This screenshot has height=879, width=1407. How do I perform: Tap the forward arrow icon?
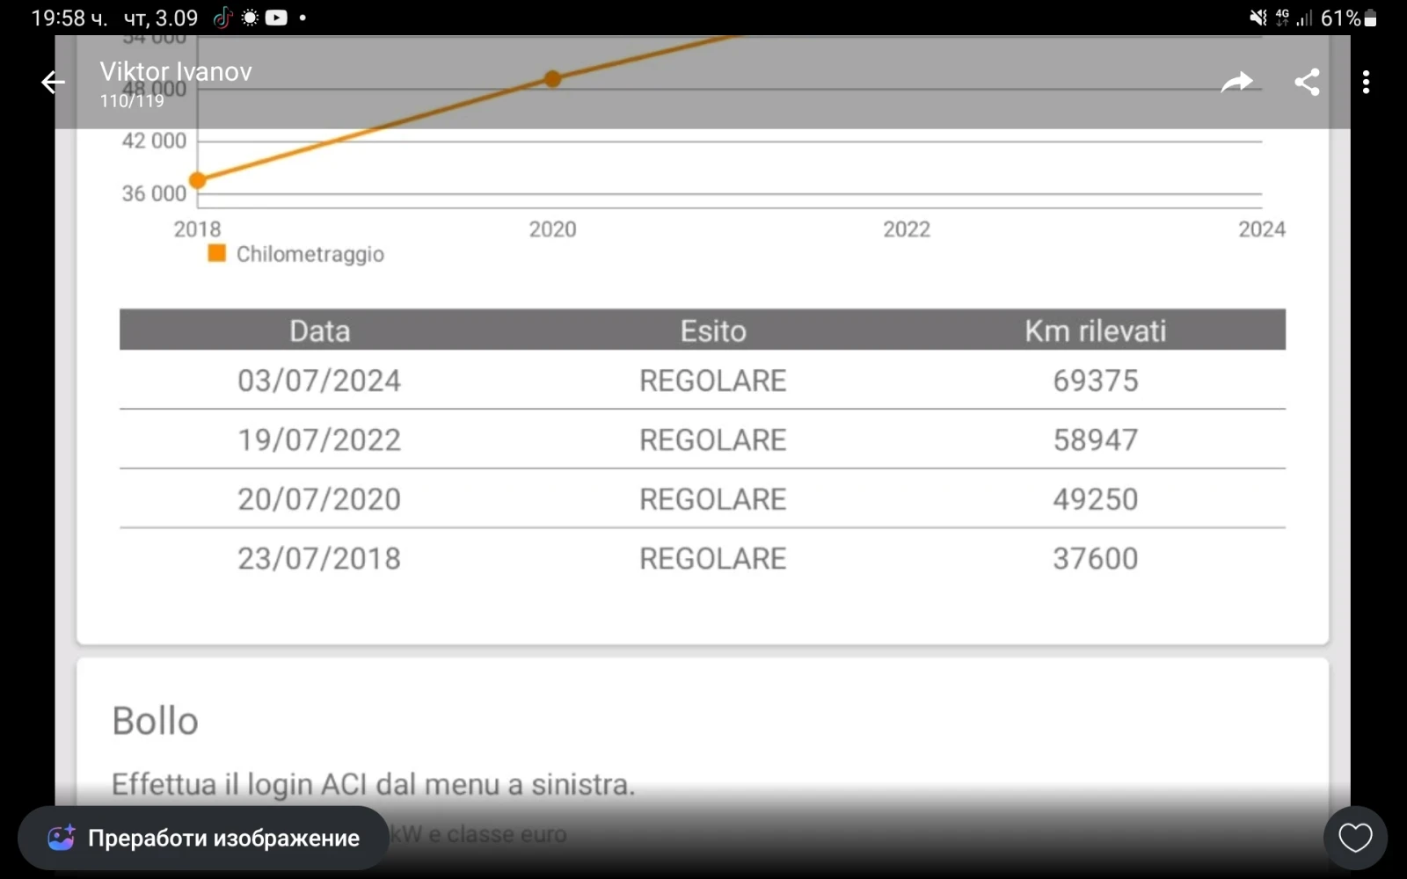pyautogui.click(x=1236, y=83)
